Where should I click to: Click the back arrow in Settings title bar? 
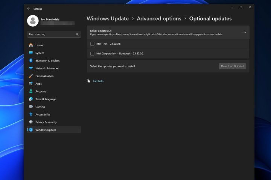pyautogui.click(x=29, y=9)
